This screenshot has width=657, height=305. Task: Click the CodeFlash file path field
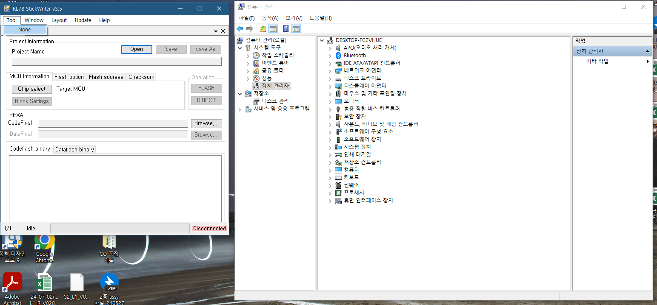pyautogui.click(x=113, y=123)
